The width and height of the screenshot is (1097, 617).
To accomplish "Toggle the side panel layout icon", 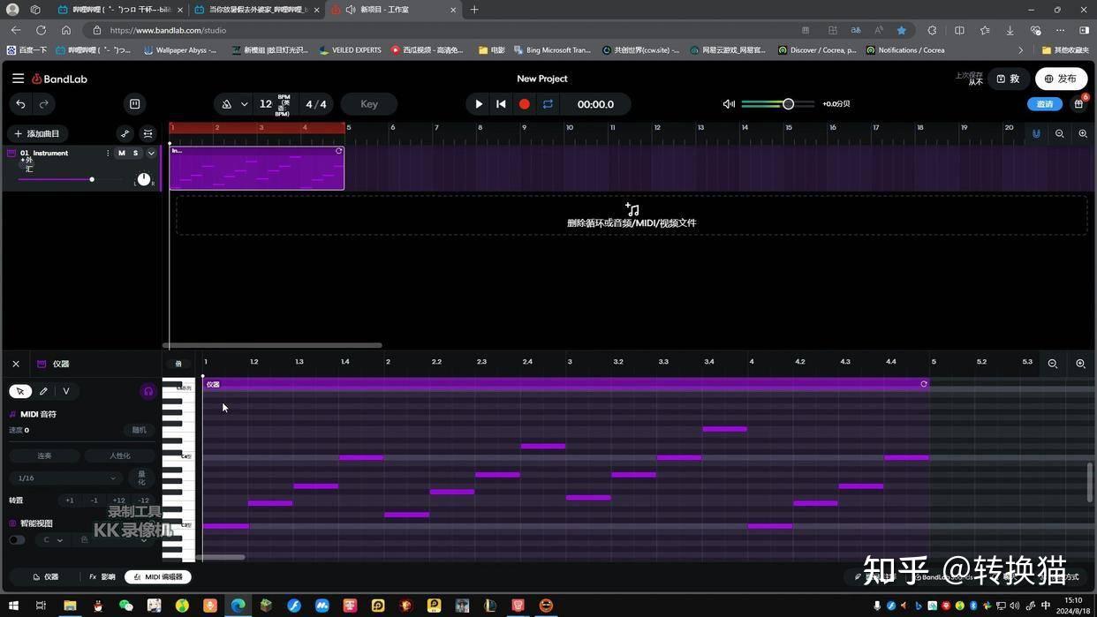I will coord(134,104).
